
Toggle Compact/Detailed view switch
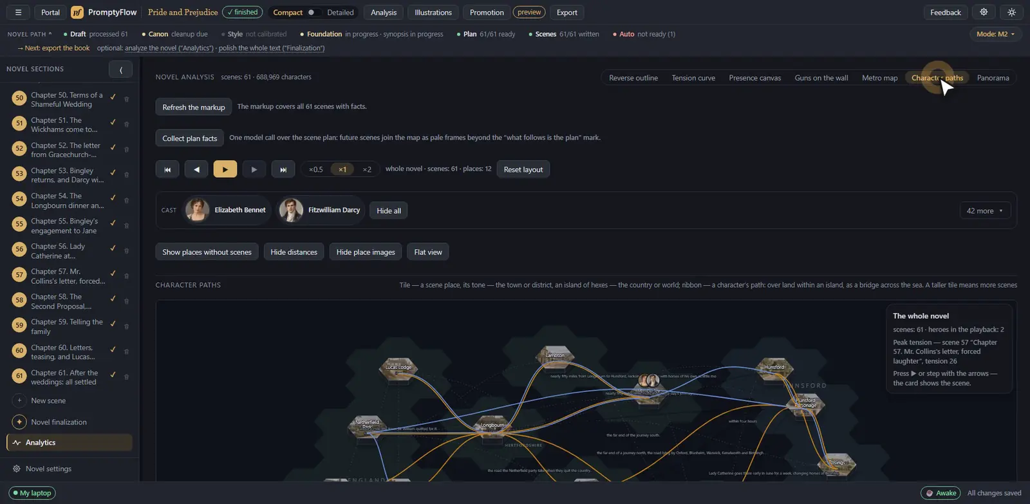[x=313, y=12]
